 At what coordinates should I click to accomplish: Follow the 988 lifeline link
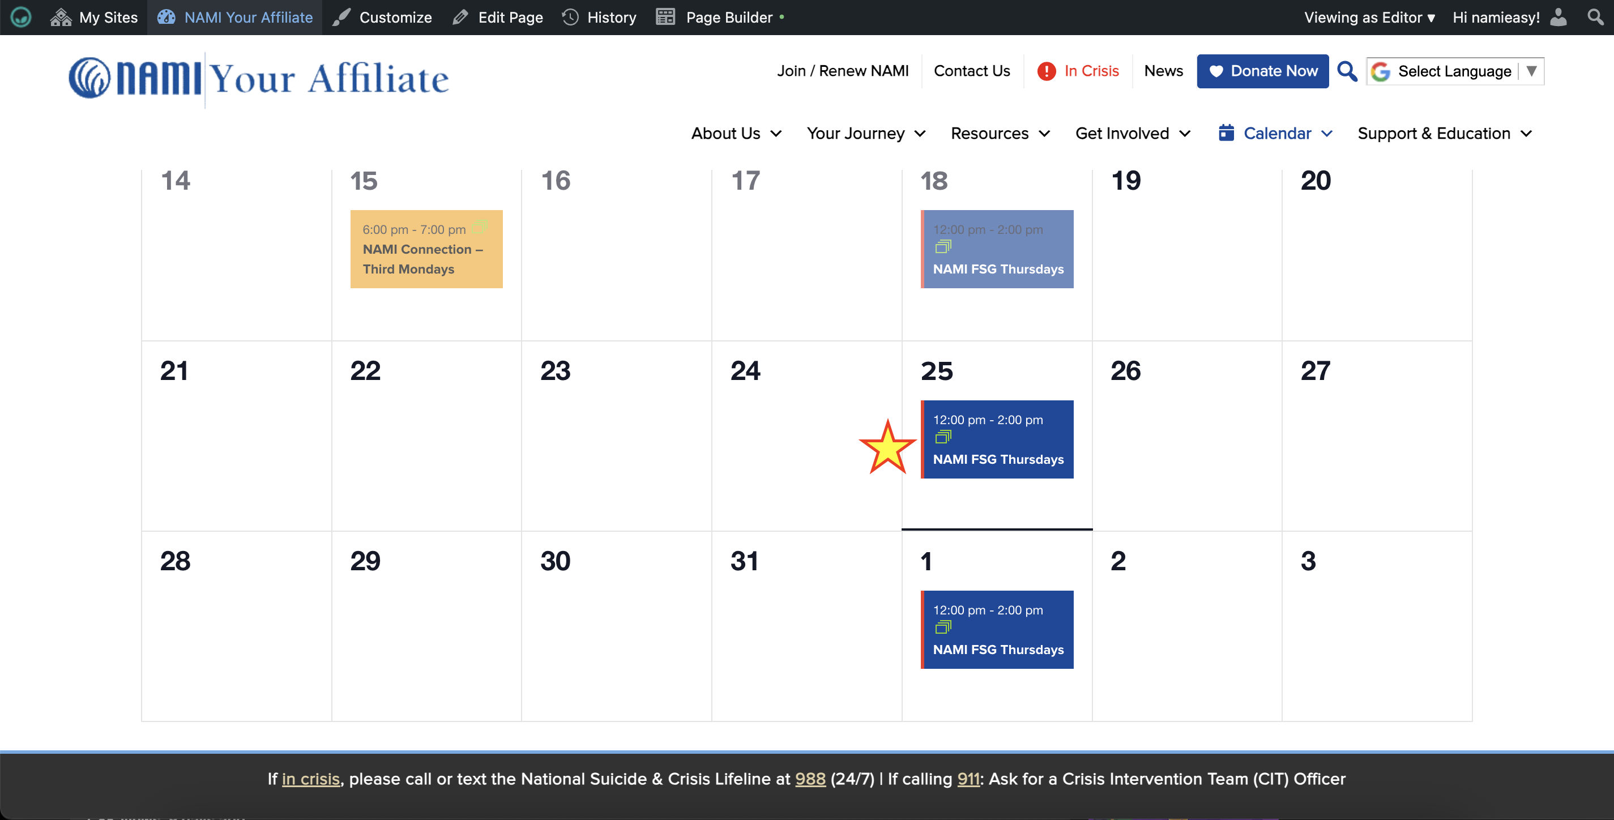pos(810,779)
